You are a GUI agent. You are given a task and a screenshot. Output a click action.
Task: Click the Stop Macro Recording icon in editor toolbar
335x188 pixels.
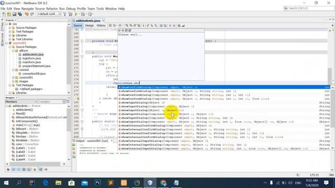click(x=174, y=26)
